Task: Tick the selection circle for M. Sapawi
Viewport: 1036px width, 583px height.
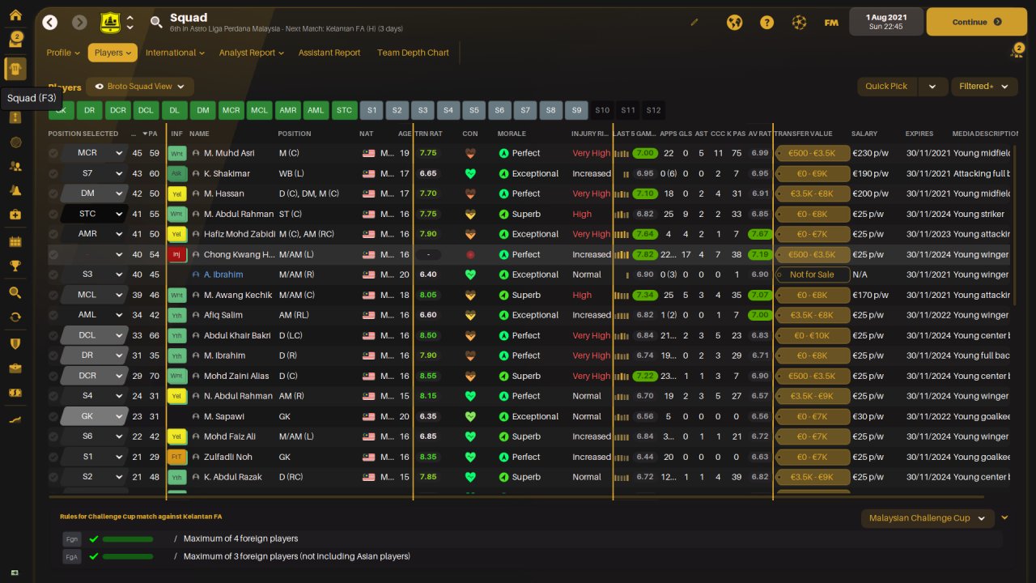Action: click(53, 416)
